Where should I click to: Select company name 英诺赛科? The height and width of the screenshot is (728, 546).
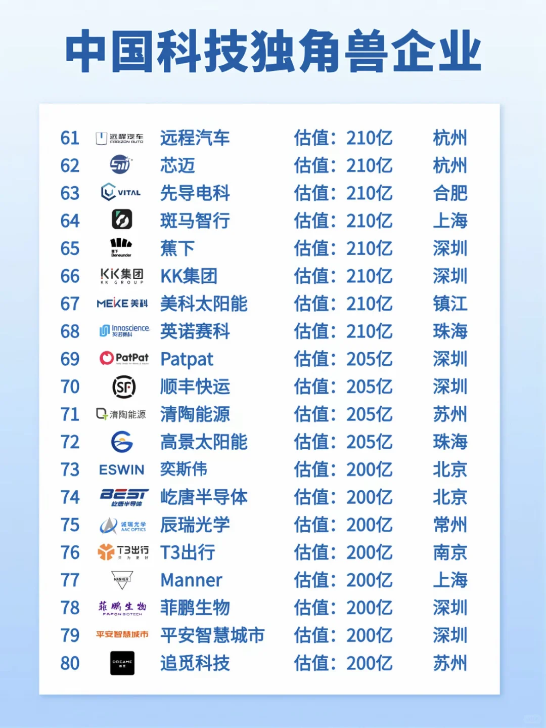195,331
